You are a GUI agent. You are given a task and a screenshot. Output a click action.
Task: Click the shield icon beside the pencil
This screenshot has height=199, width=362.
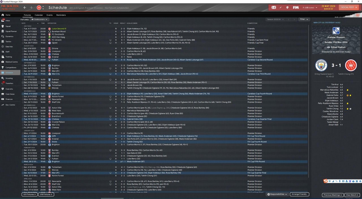288,7
